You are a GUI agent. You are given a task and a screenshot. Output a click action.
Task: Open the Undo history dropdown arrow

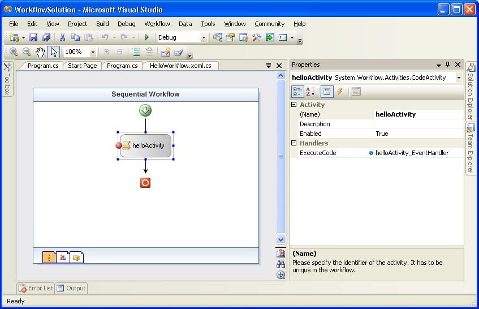pos(114,38)
